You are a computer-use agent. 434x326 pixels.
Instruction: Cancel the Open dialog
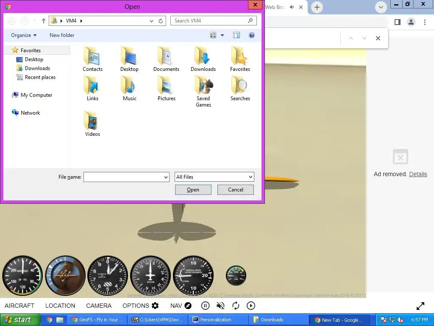coord(236,190)
